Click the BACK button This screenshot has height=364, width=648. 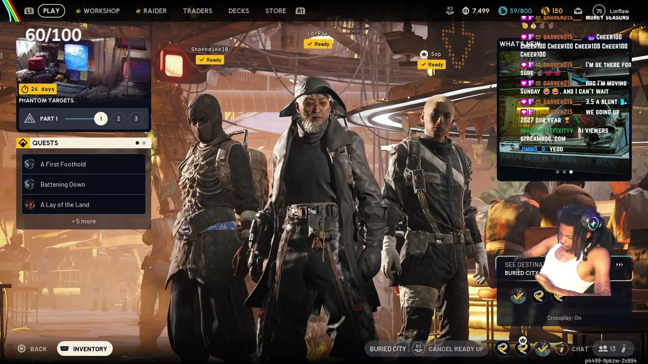[32, 349]
